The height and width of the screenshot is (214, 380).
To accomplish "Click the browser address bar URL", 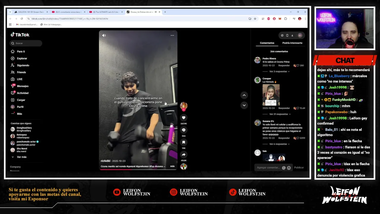I will coord(70,19).
